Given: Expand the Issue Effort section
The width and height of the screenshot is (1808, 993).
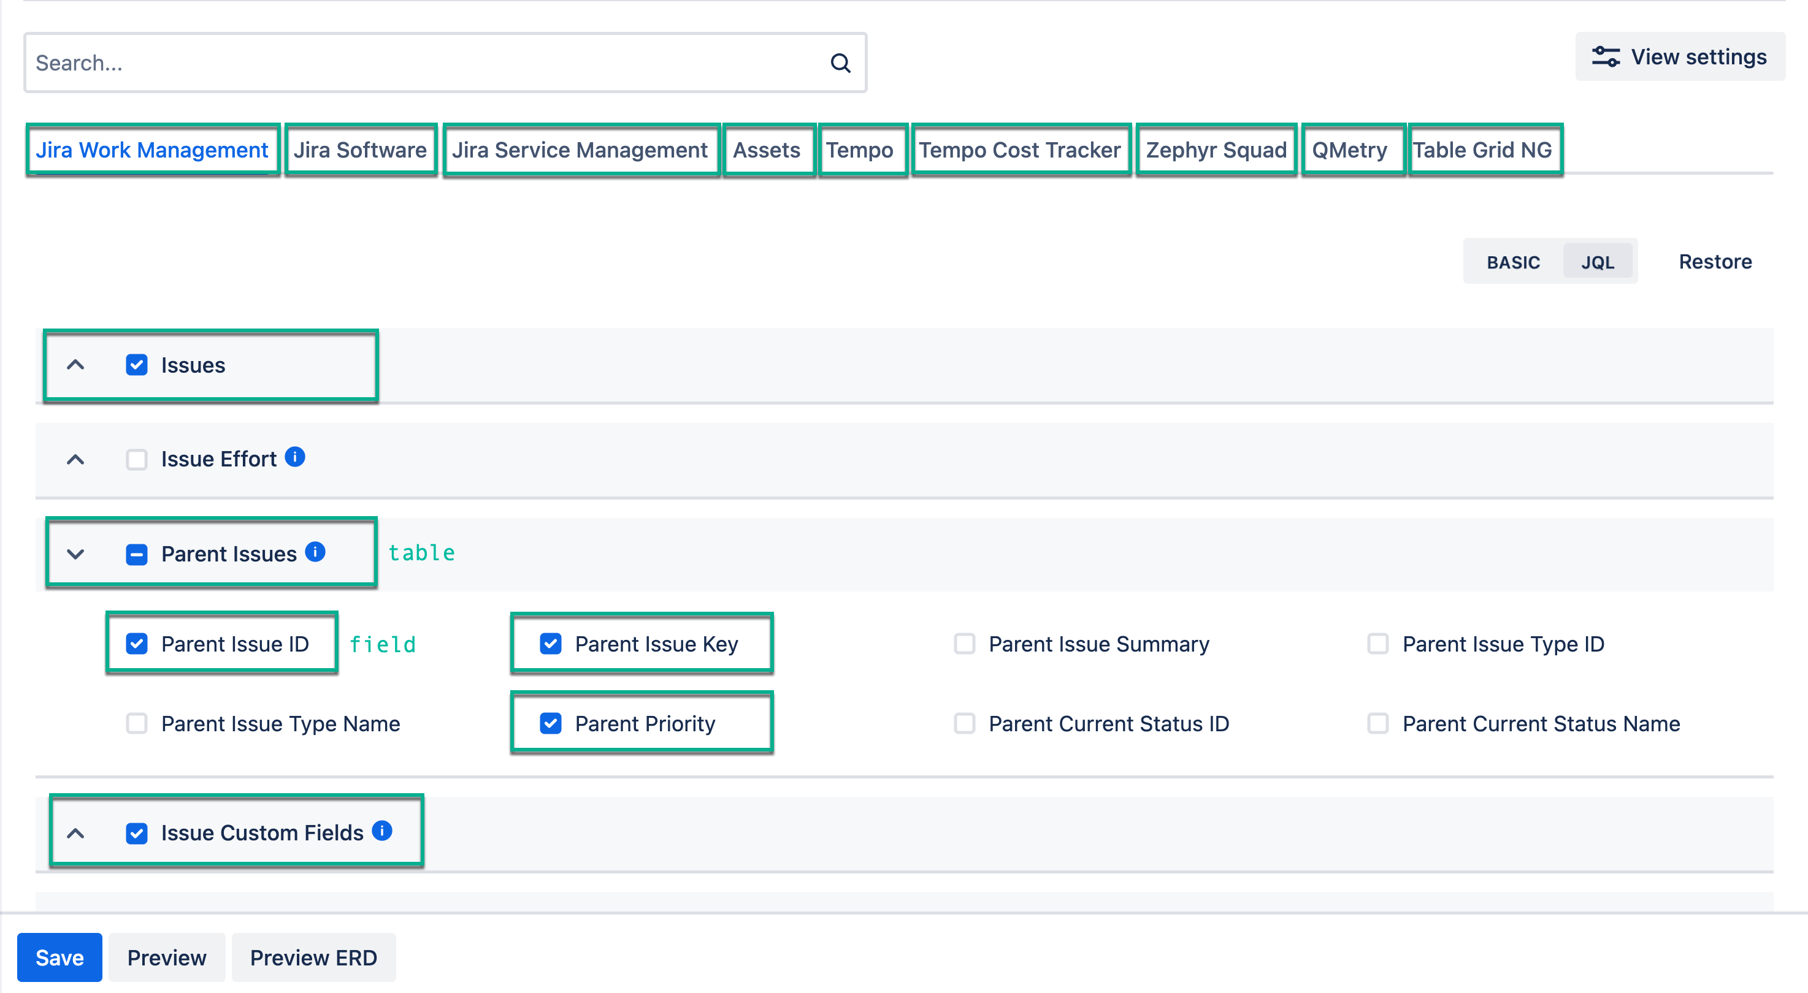Looking at the screenshot, I should click(76, 459).
